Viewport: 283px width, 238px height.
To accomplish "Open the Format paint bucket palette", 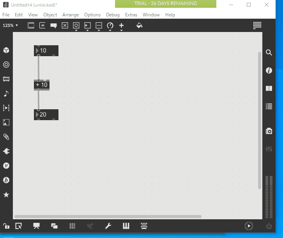I will 139,25.
